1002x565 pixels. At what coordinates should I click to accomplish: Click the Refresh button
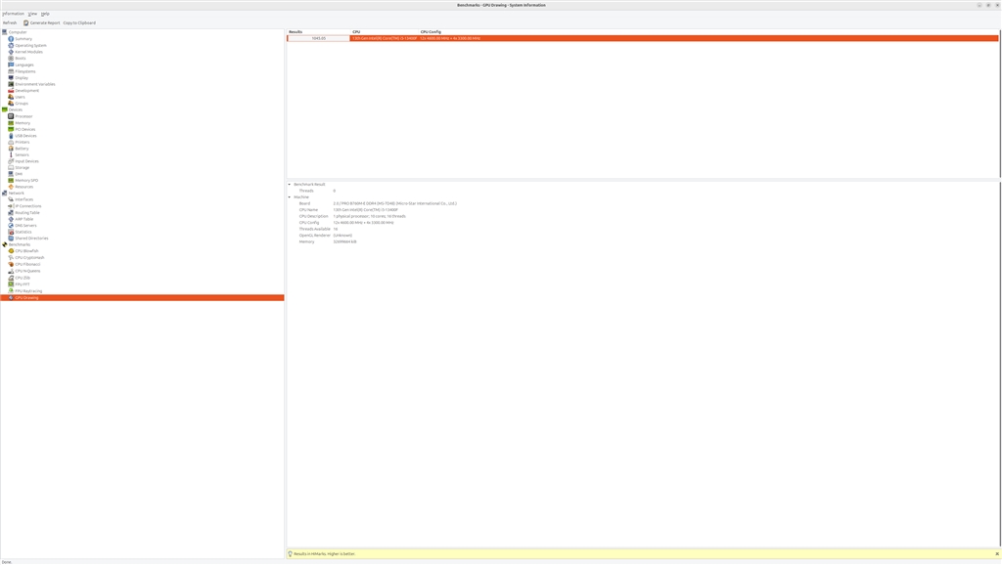coord(9,22)
